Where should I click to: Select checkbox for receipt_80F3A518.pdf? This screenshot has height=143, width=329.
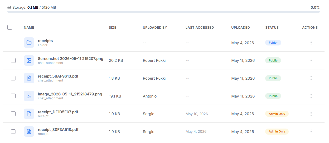pos(13,131)
